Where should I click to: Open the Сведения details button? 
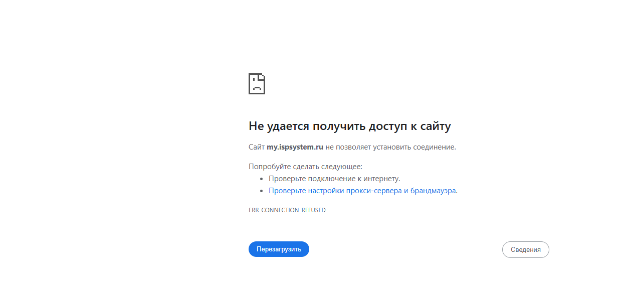click(525, 249)
